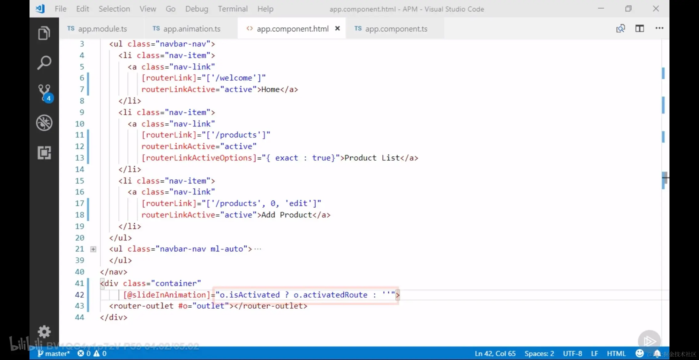Change indentation via Spaces: 2

click(539, 354)
